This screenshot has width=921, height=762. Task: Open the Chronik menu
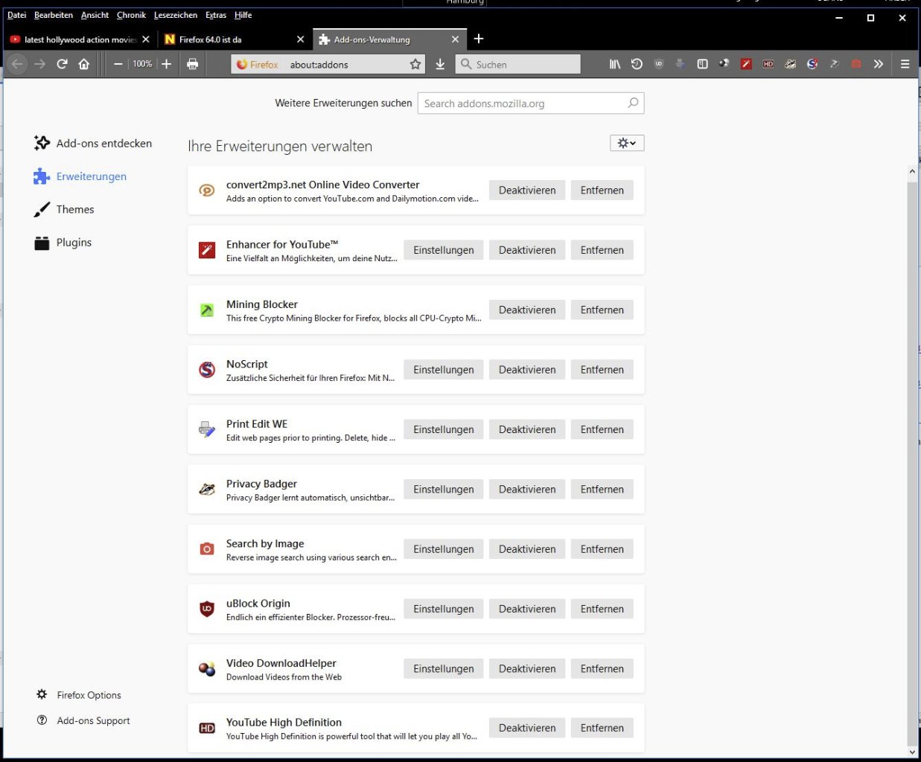point(131,15)
